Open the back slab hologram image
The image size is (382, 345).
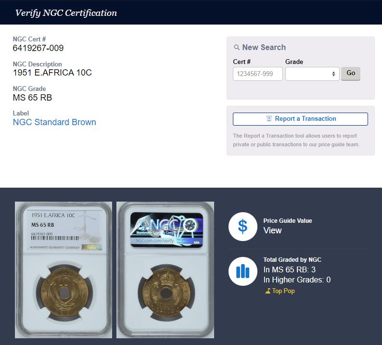pyautogui.click(x=165, y=269)
